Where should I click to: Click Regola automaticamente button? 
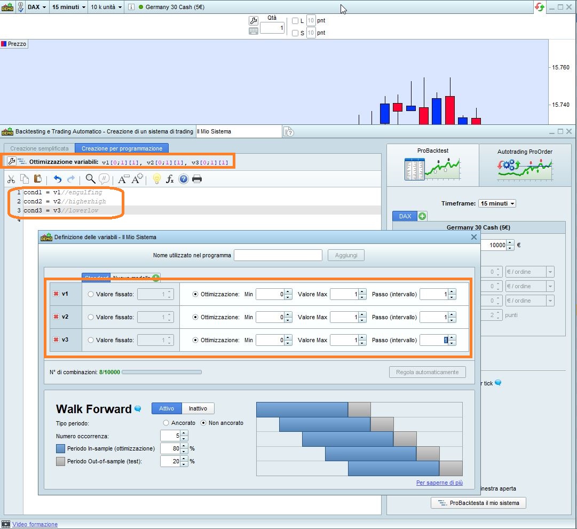(427, 372)
